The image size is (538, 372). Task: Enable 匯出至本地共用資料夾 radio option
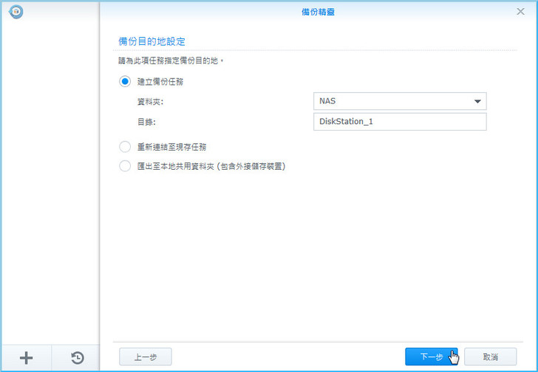125,166
